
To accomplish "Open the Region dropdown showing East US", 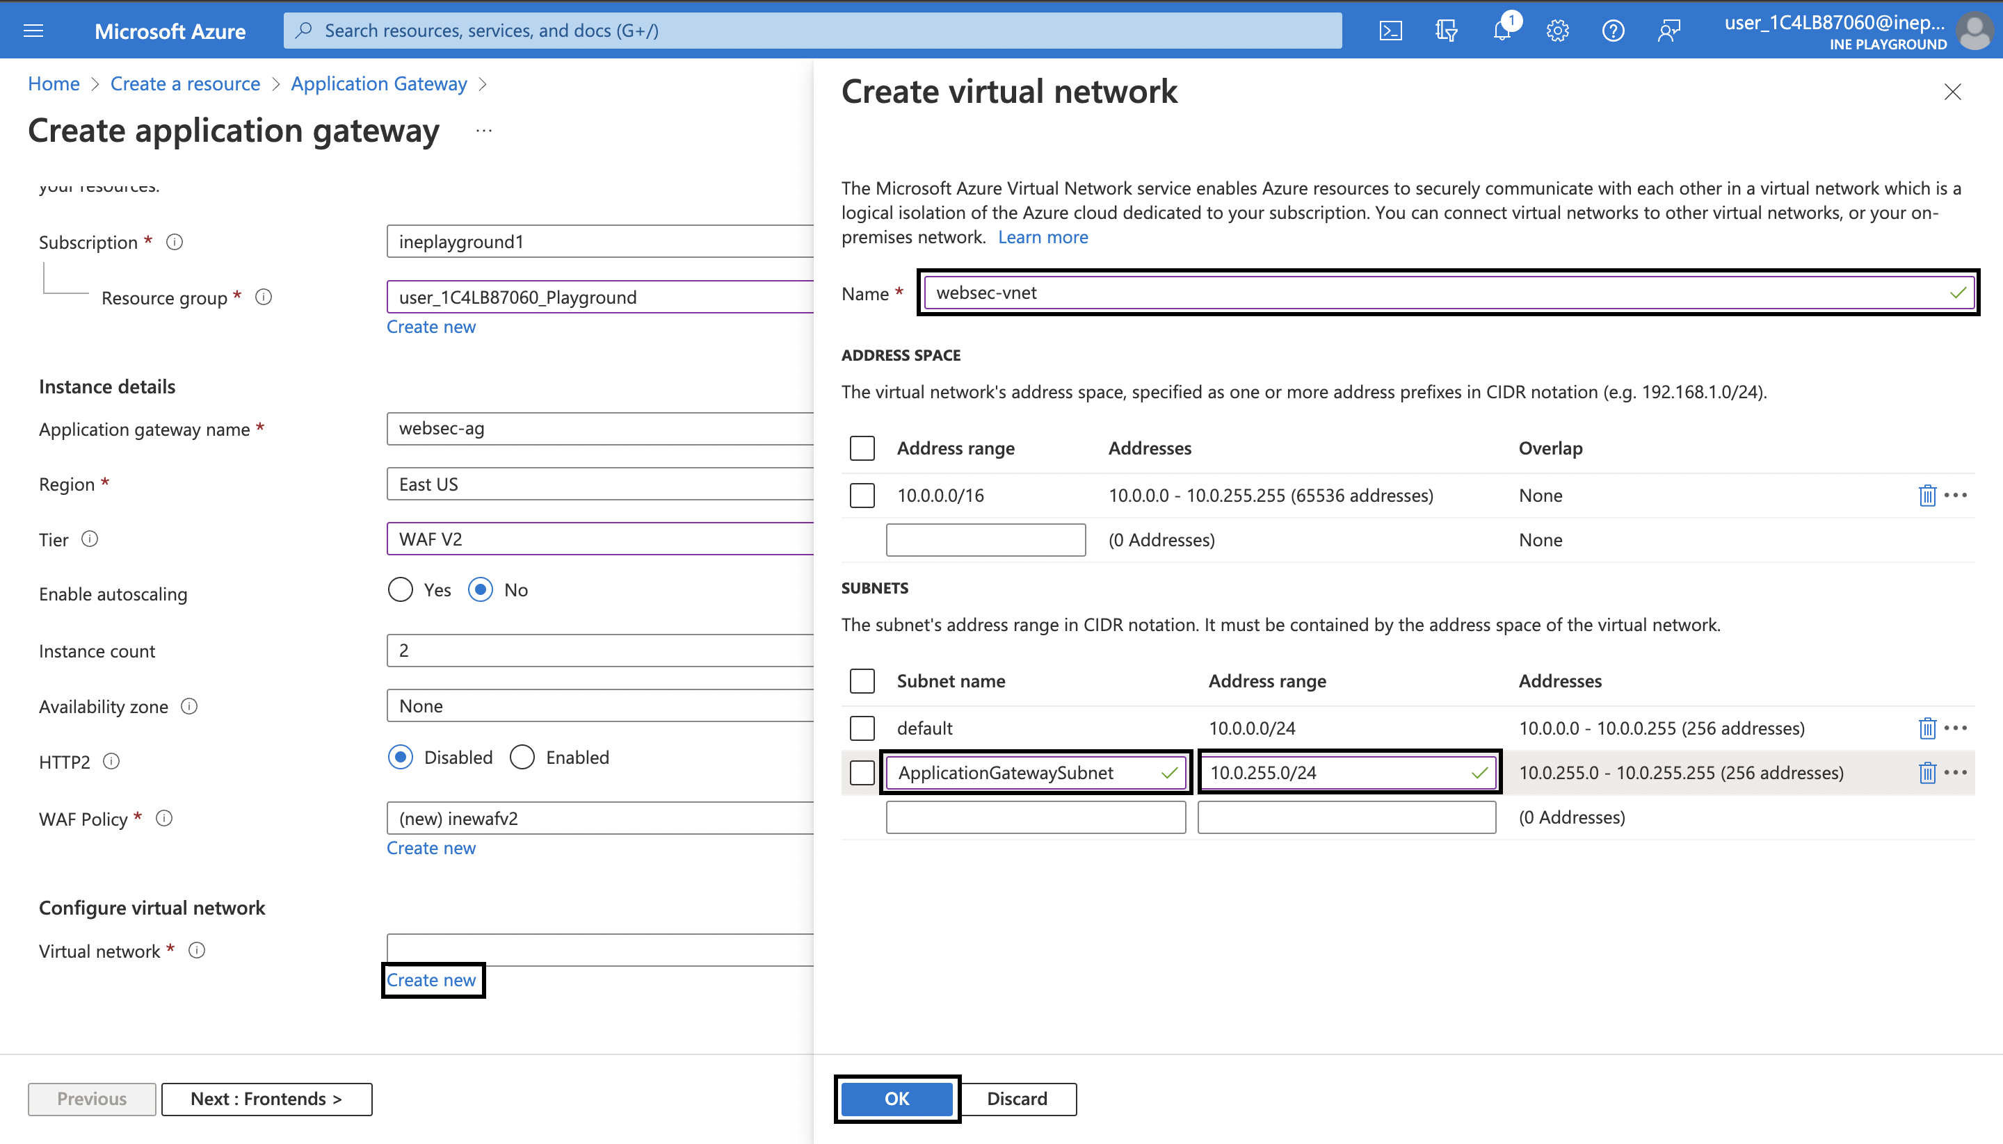I will tap(599, 484).
